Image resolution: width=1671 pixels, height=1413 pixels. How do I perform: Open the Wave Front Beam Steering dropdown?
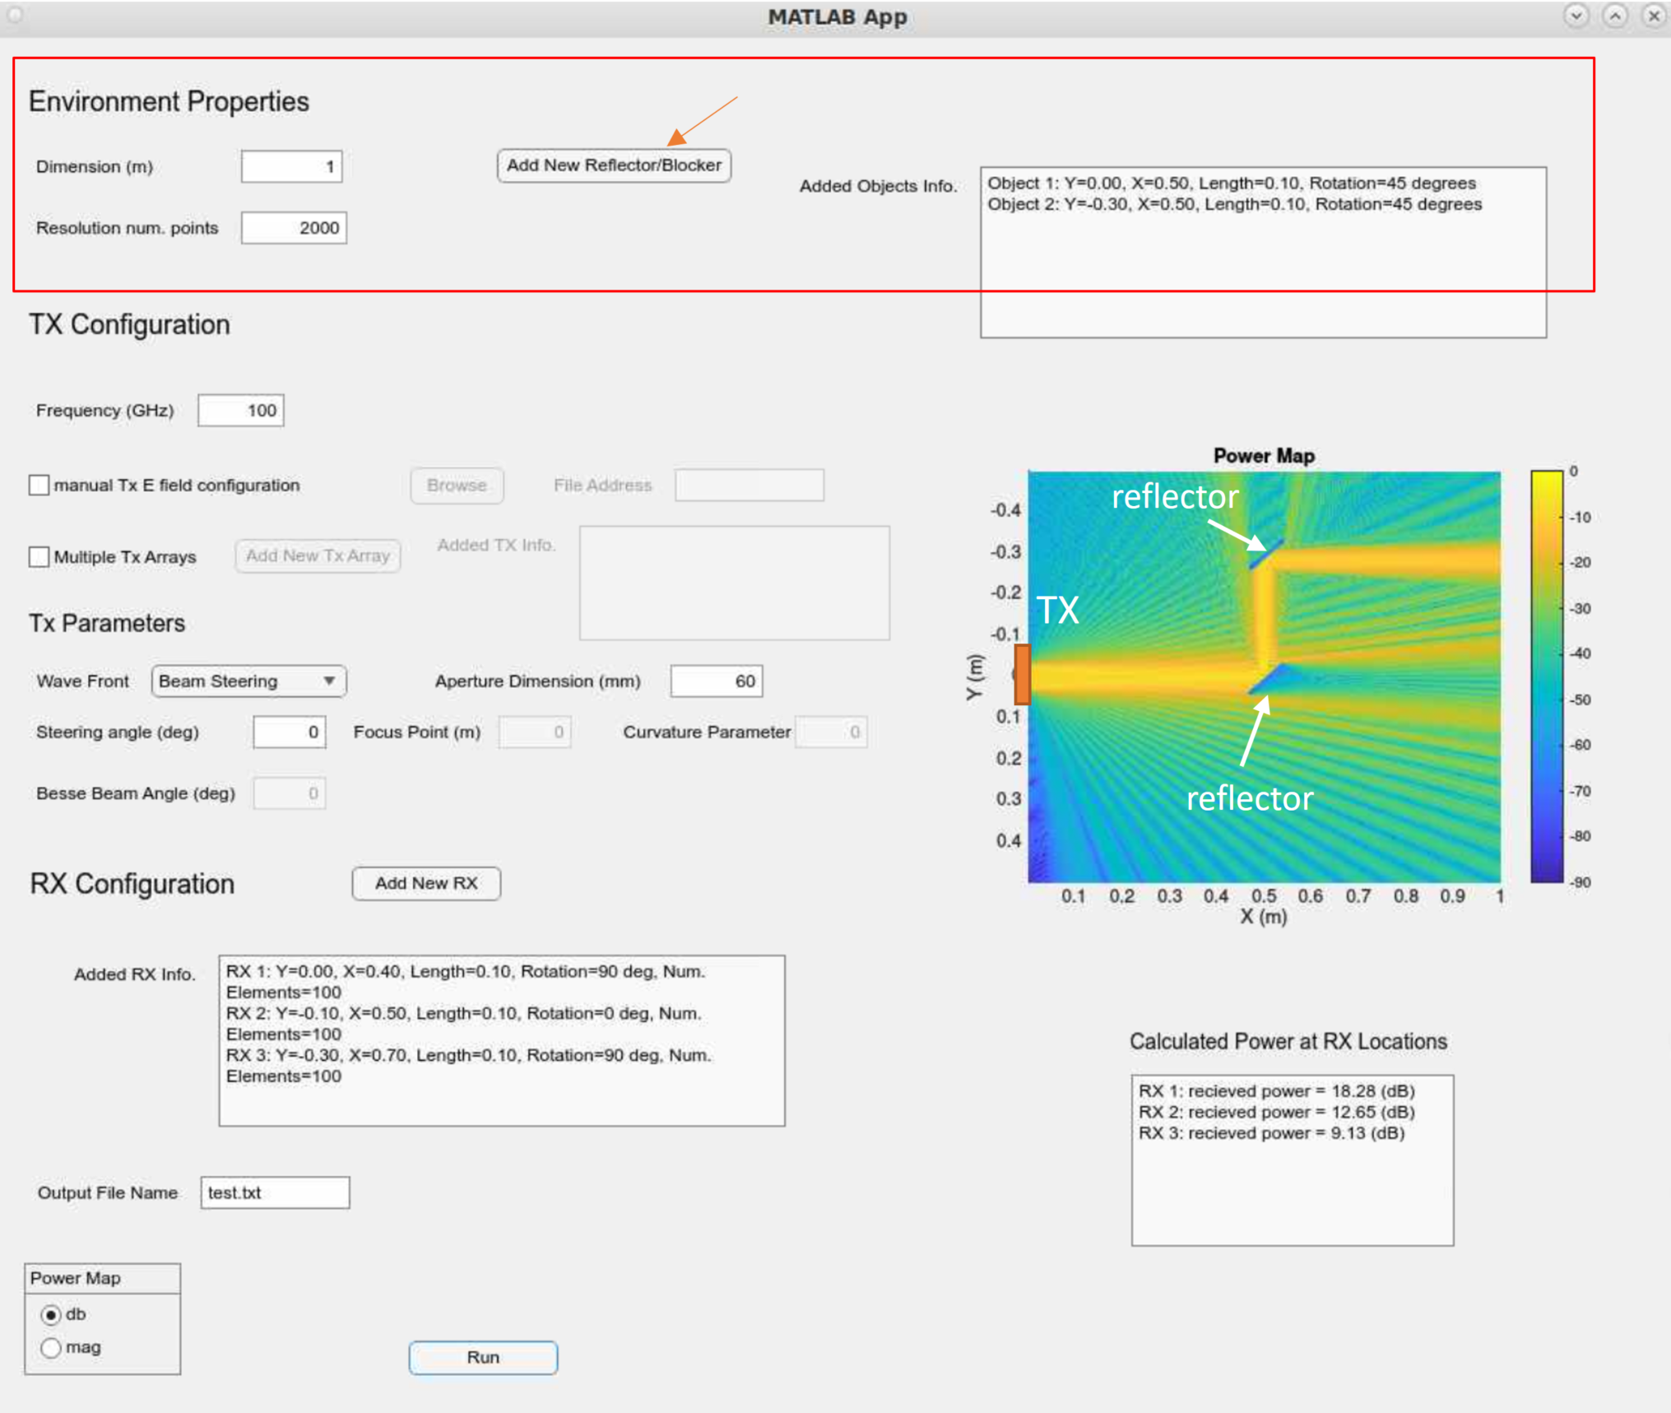point(248,681)
